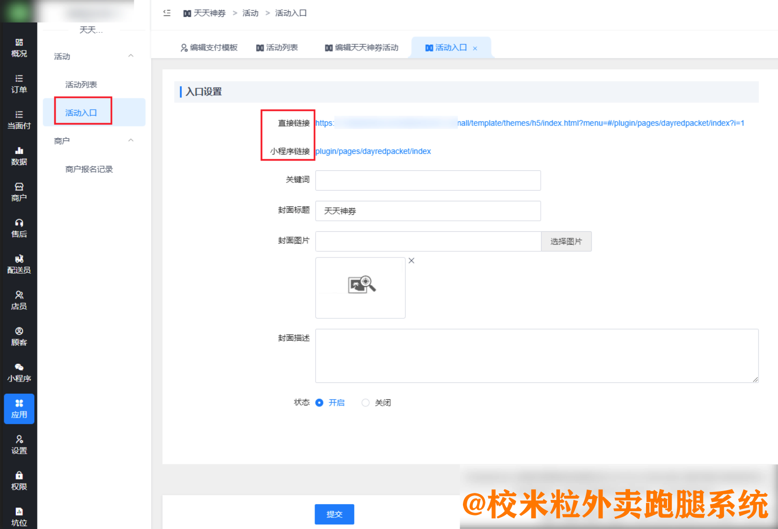Enable the 开启 status option
Image resolution: width=778 pixels, height=529 pixels.
320,403
